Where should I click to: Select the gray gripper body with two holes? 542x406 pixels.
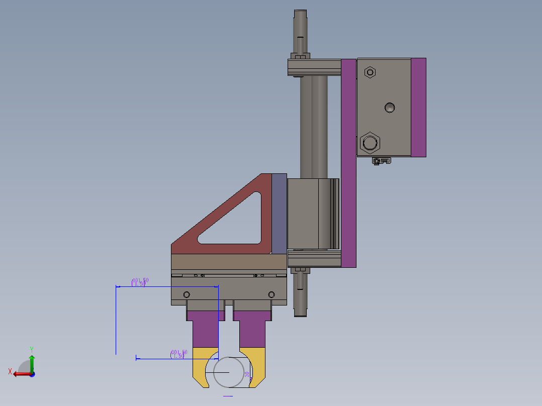(229, 289)
